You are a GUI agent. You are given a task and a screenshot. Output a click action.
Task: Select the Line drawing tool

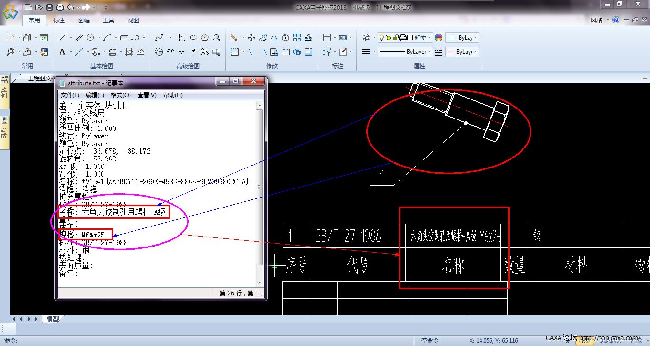(x=62, y=38)
